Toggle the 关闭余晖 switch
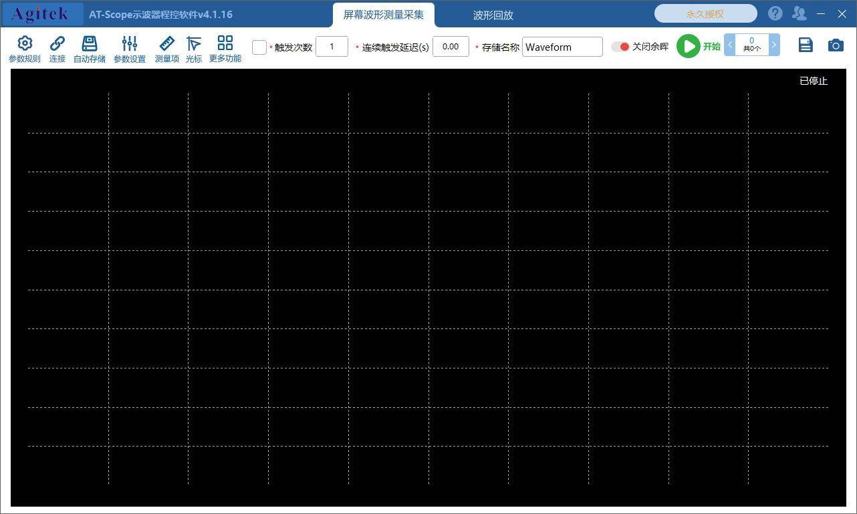Screen dimensions: 857x514 (620, 47)
